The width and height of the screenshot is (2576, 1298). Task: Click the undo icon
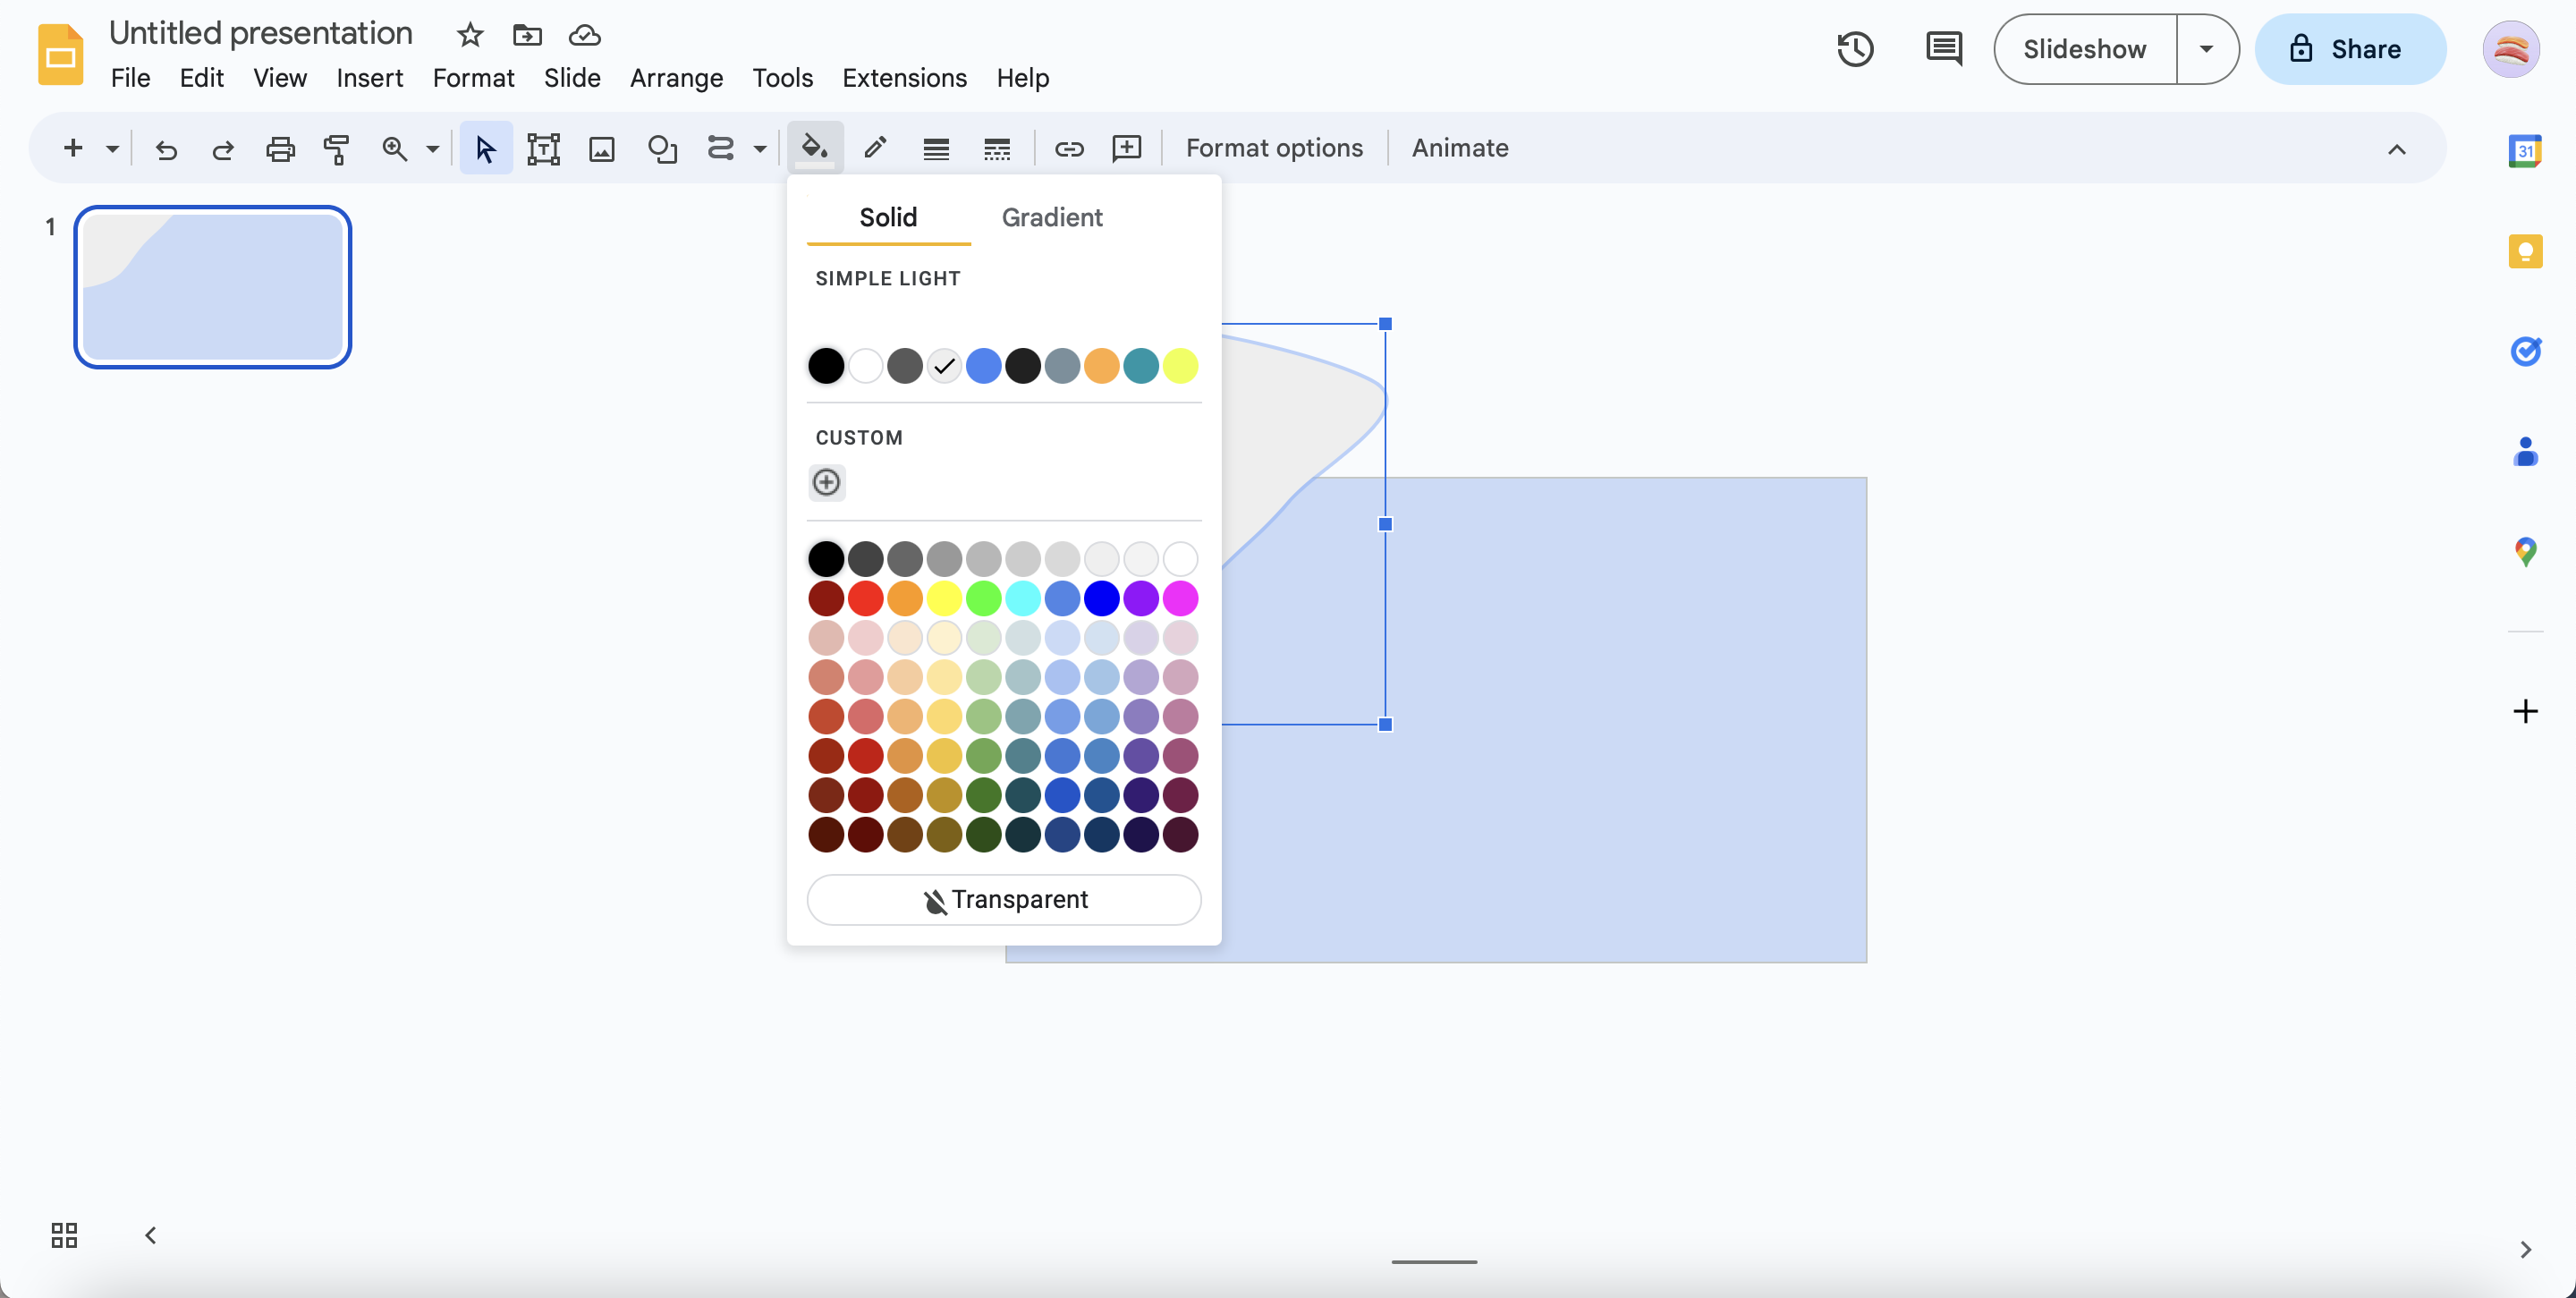pos(164,148)
